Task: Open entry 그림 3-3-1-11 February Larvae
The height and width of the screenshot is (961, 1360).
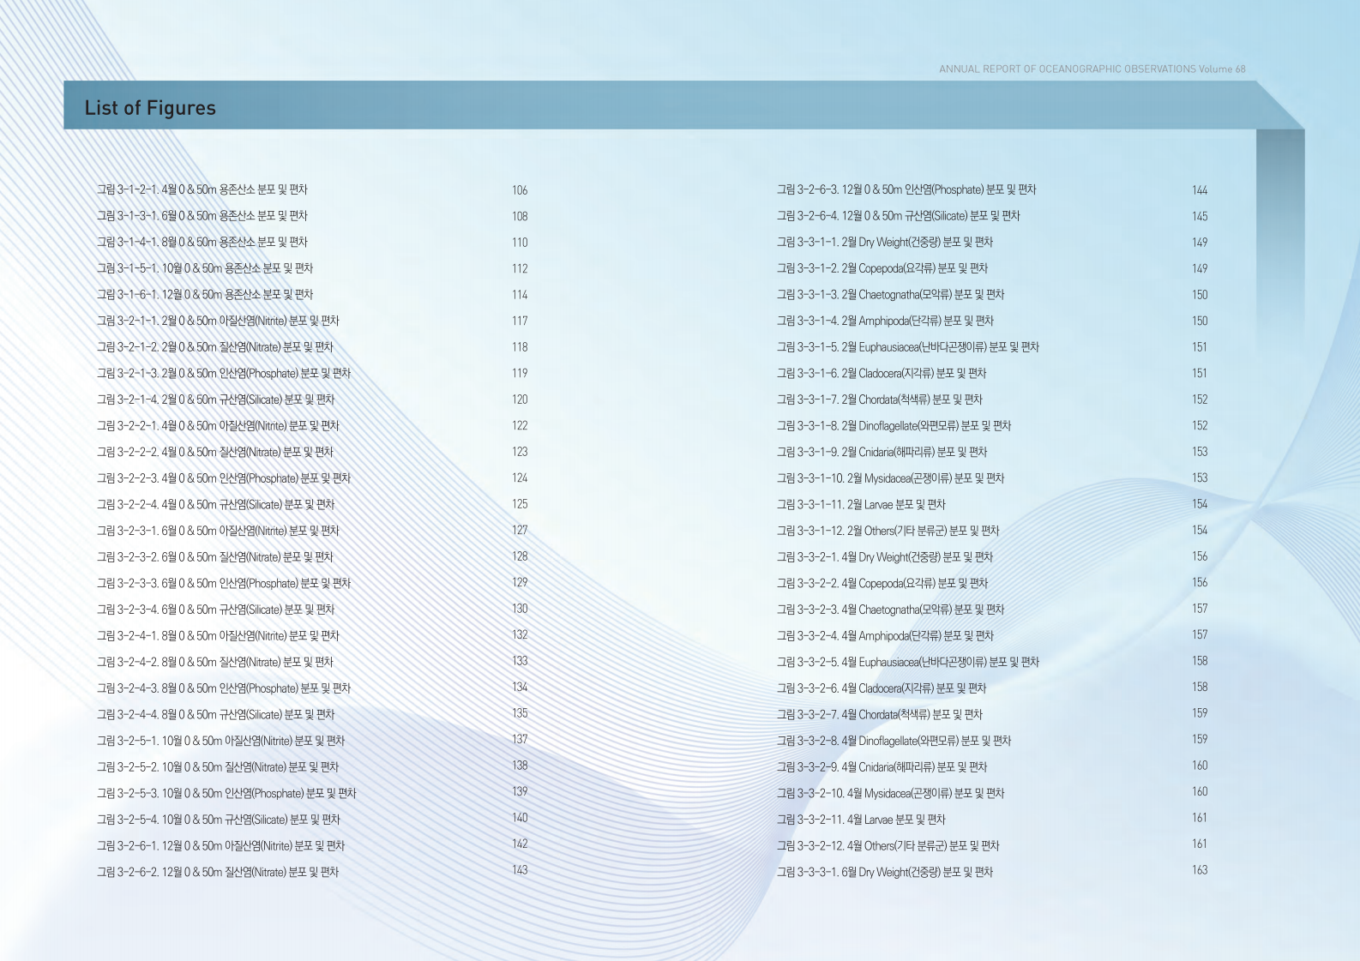Action: (x=860, y=505)
